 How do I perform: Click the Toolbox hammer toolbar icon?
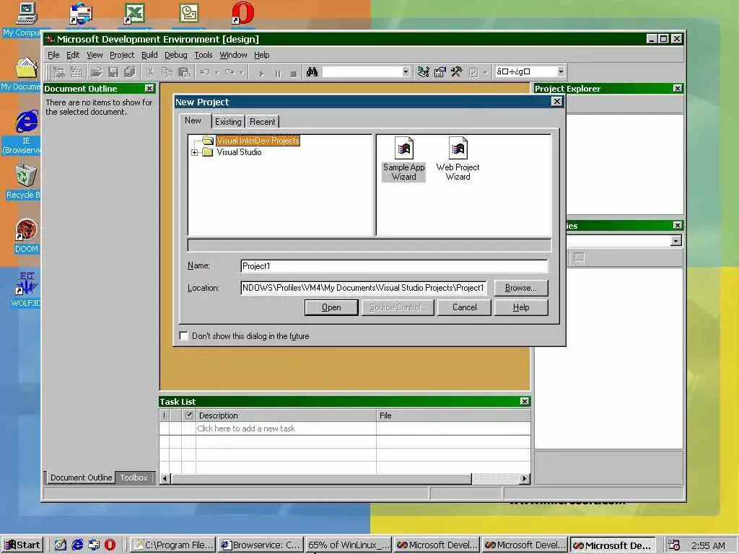click(456, 72)
